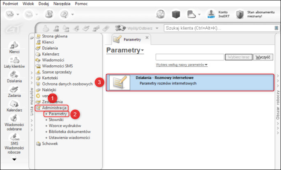Image resolution: width=281 pixels, height=170 pixels.
Task: Toggle the Lista modułów panel pin
Action: (32, 38)
